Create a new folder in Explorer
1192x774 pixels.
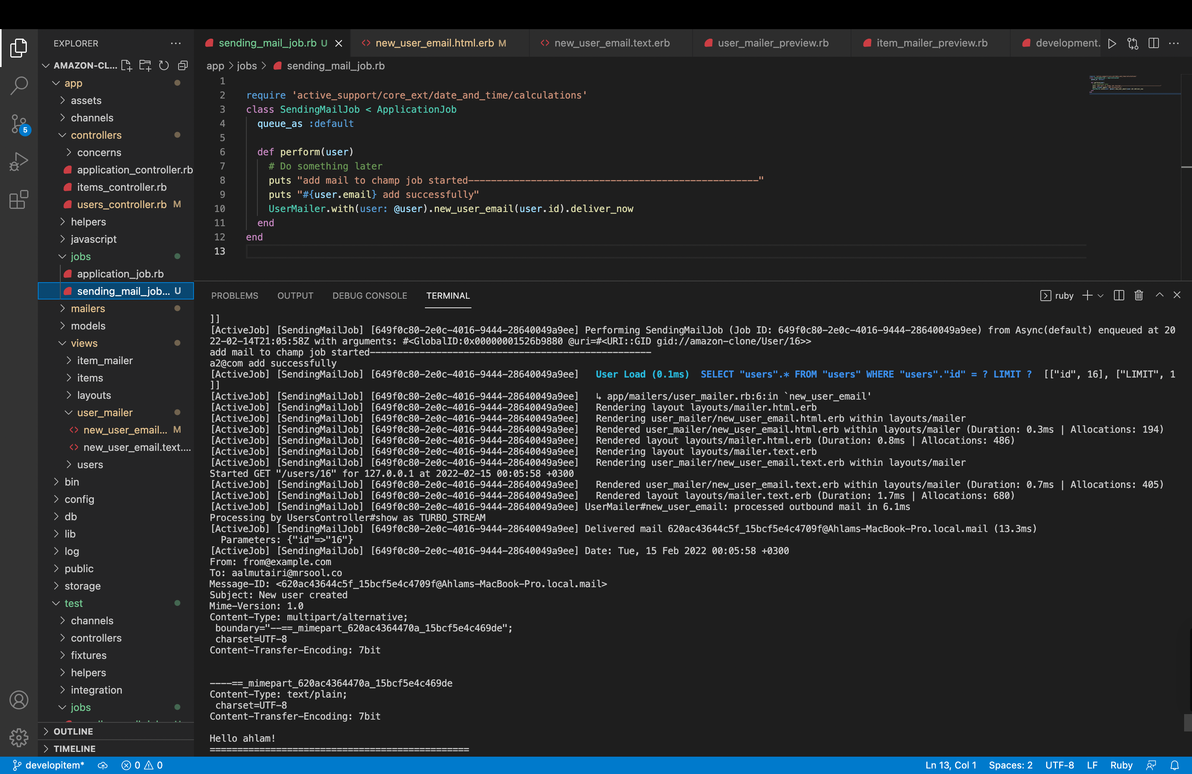click(145, 65)
